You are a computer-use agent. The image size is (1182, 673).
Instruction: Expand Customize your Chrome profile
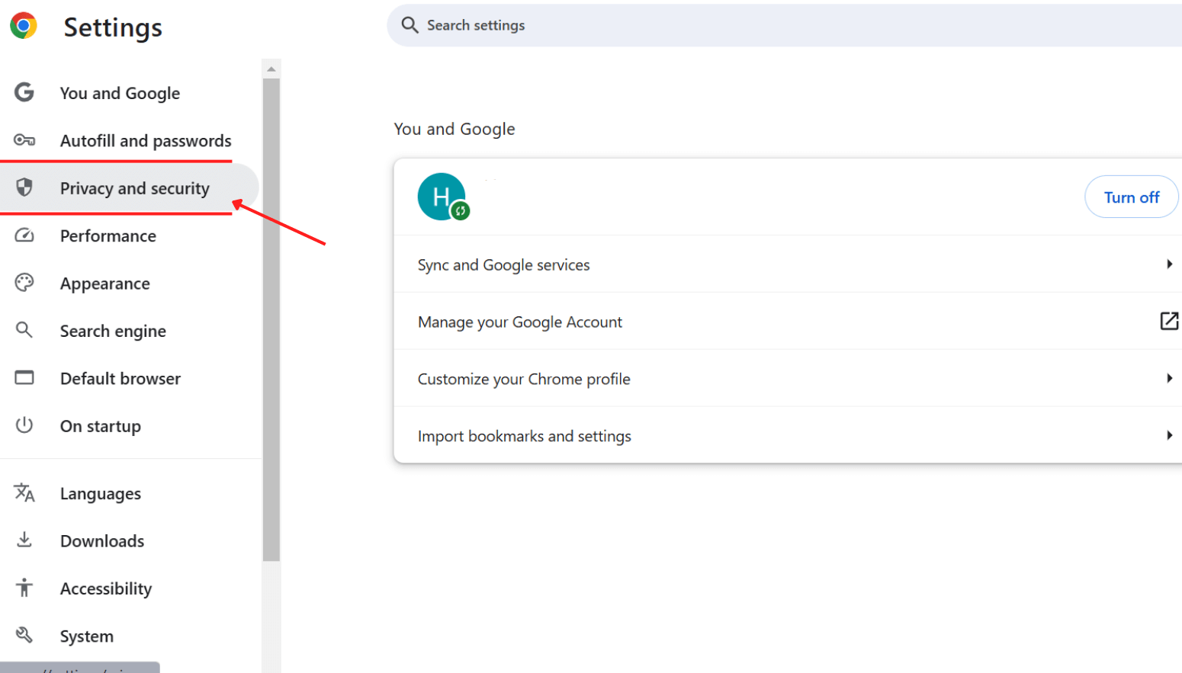click(x=1169, y=378)
